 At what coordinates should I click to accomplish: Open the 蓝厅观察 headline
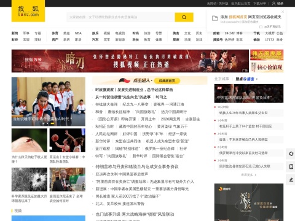[x=103, y=149]
